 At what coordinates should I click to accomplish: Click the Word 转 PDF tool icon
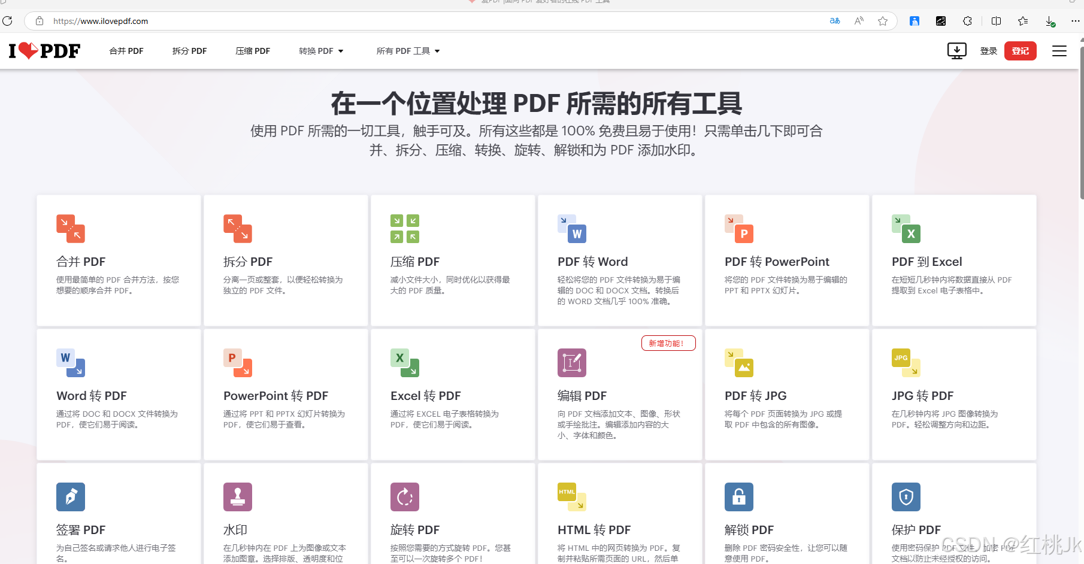click(71, 363)
